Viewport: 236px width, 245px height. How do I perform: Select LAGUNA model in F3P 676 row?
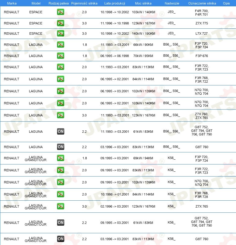pyautogui.click(x=36, y=56)
